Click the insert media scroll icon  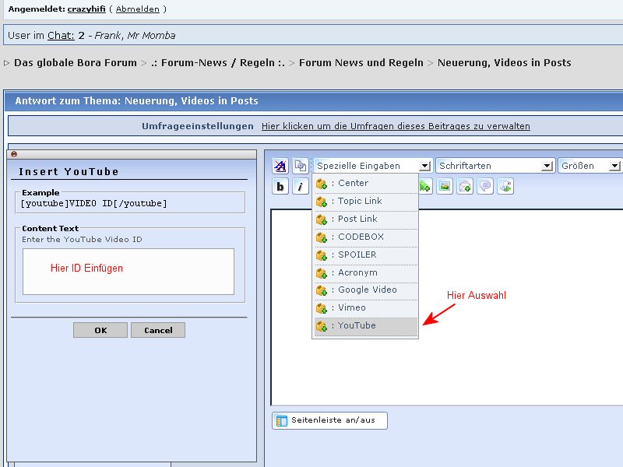pyautogui.click(x=505, y=186)
